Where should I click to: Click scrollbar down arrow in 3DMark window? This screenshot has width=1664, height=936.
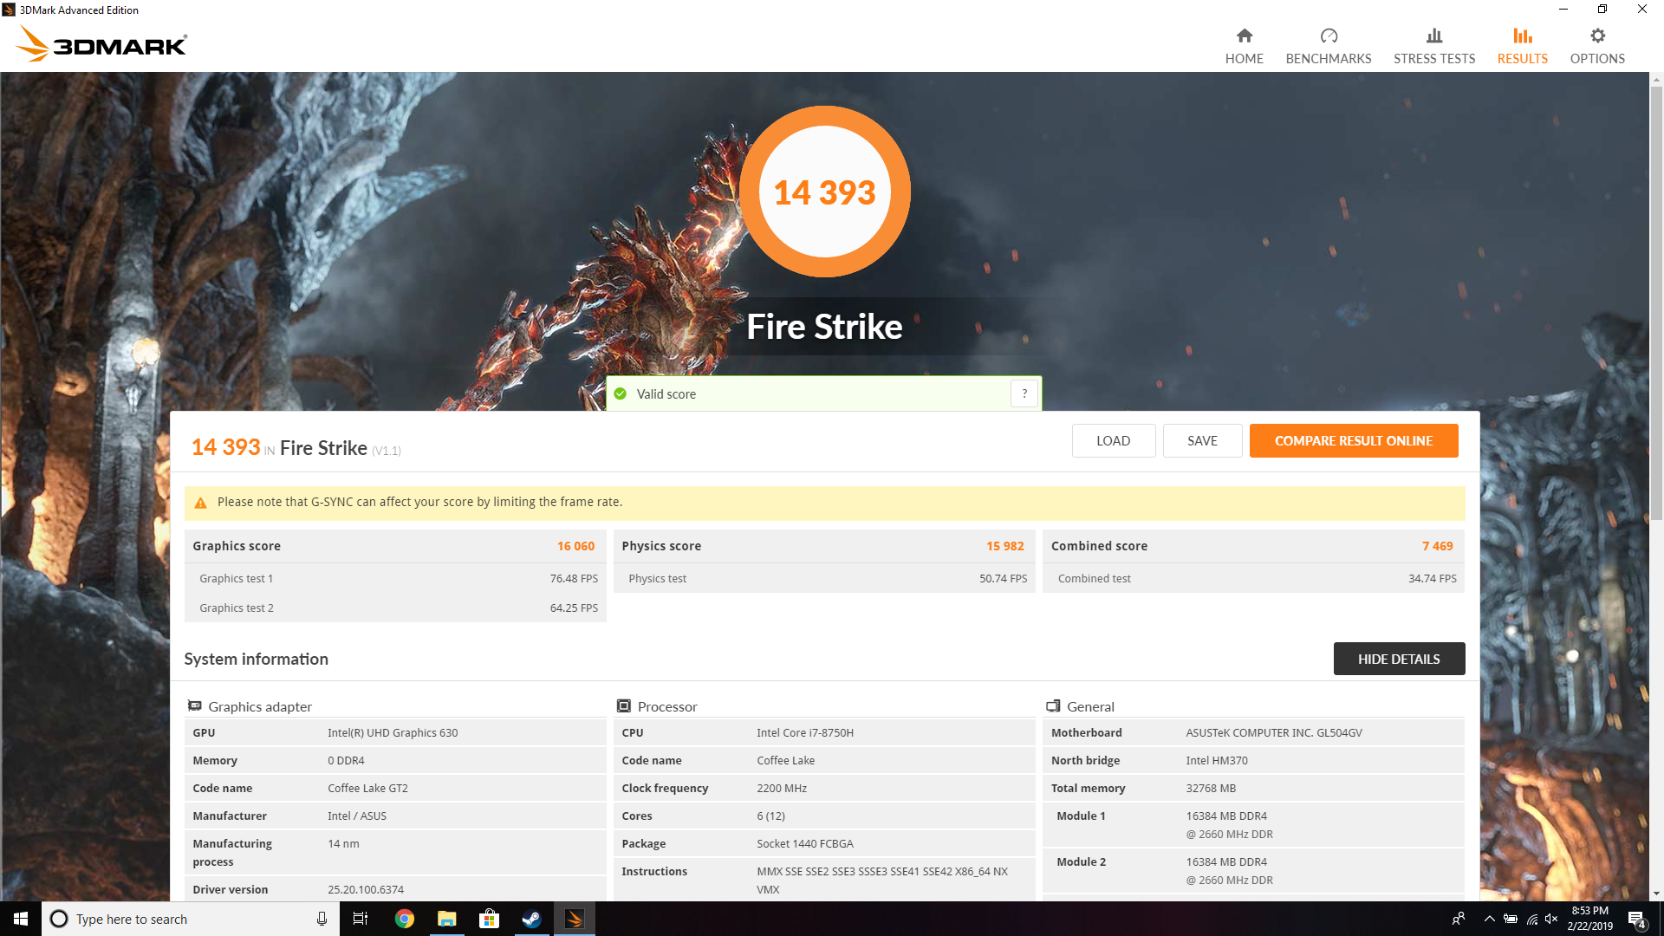1656,894
